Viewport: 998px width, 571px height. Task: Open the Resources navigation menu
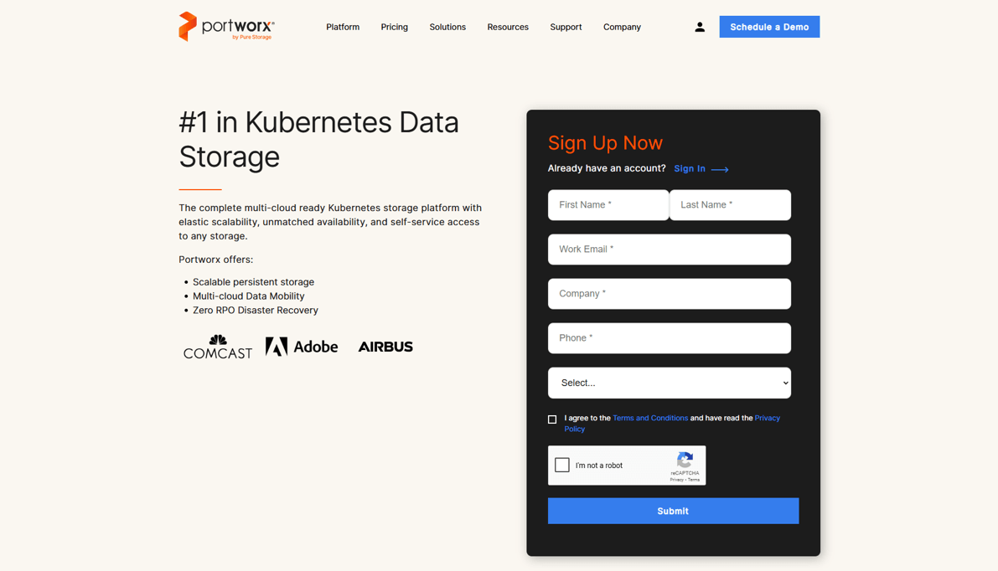point(508,28)
